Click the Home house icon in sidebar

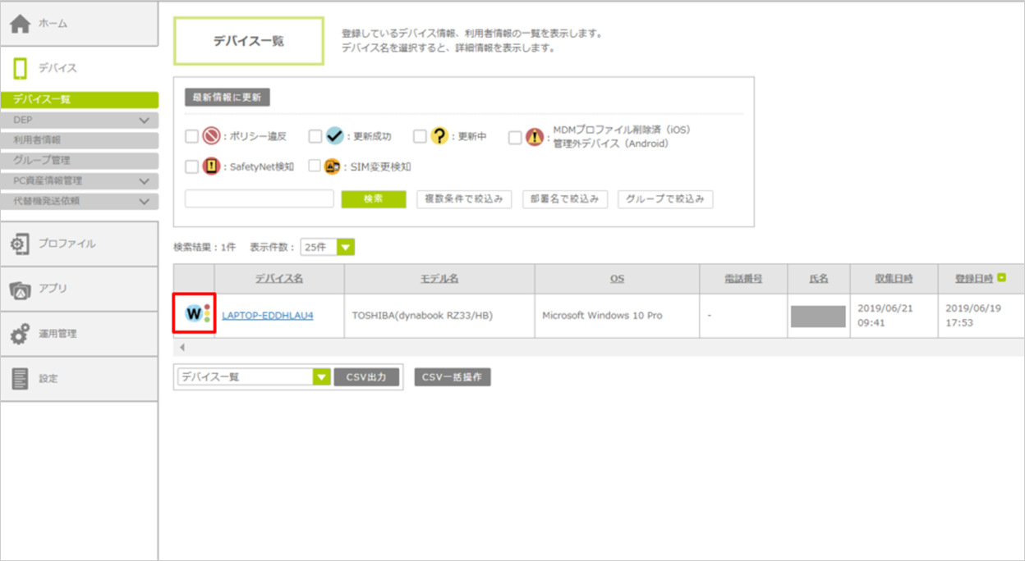[x=21, y=24]
